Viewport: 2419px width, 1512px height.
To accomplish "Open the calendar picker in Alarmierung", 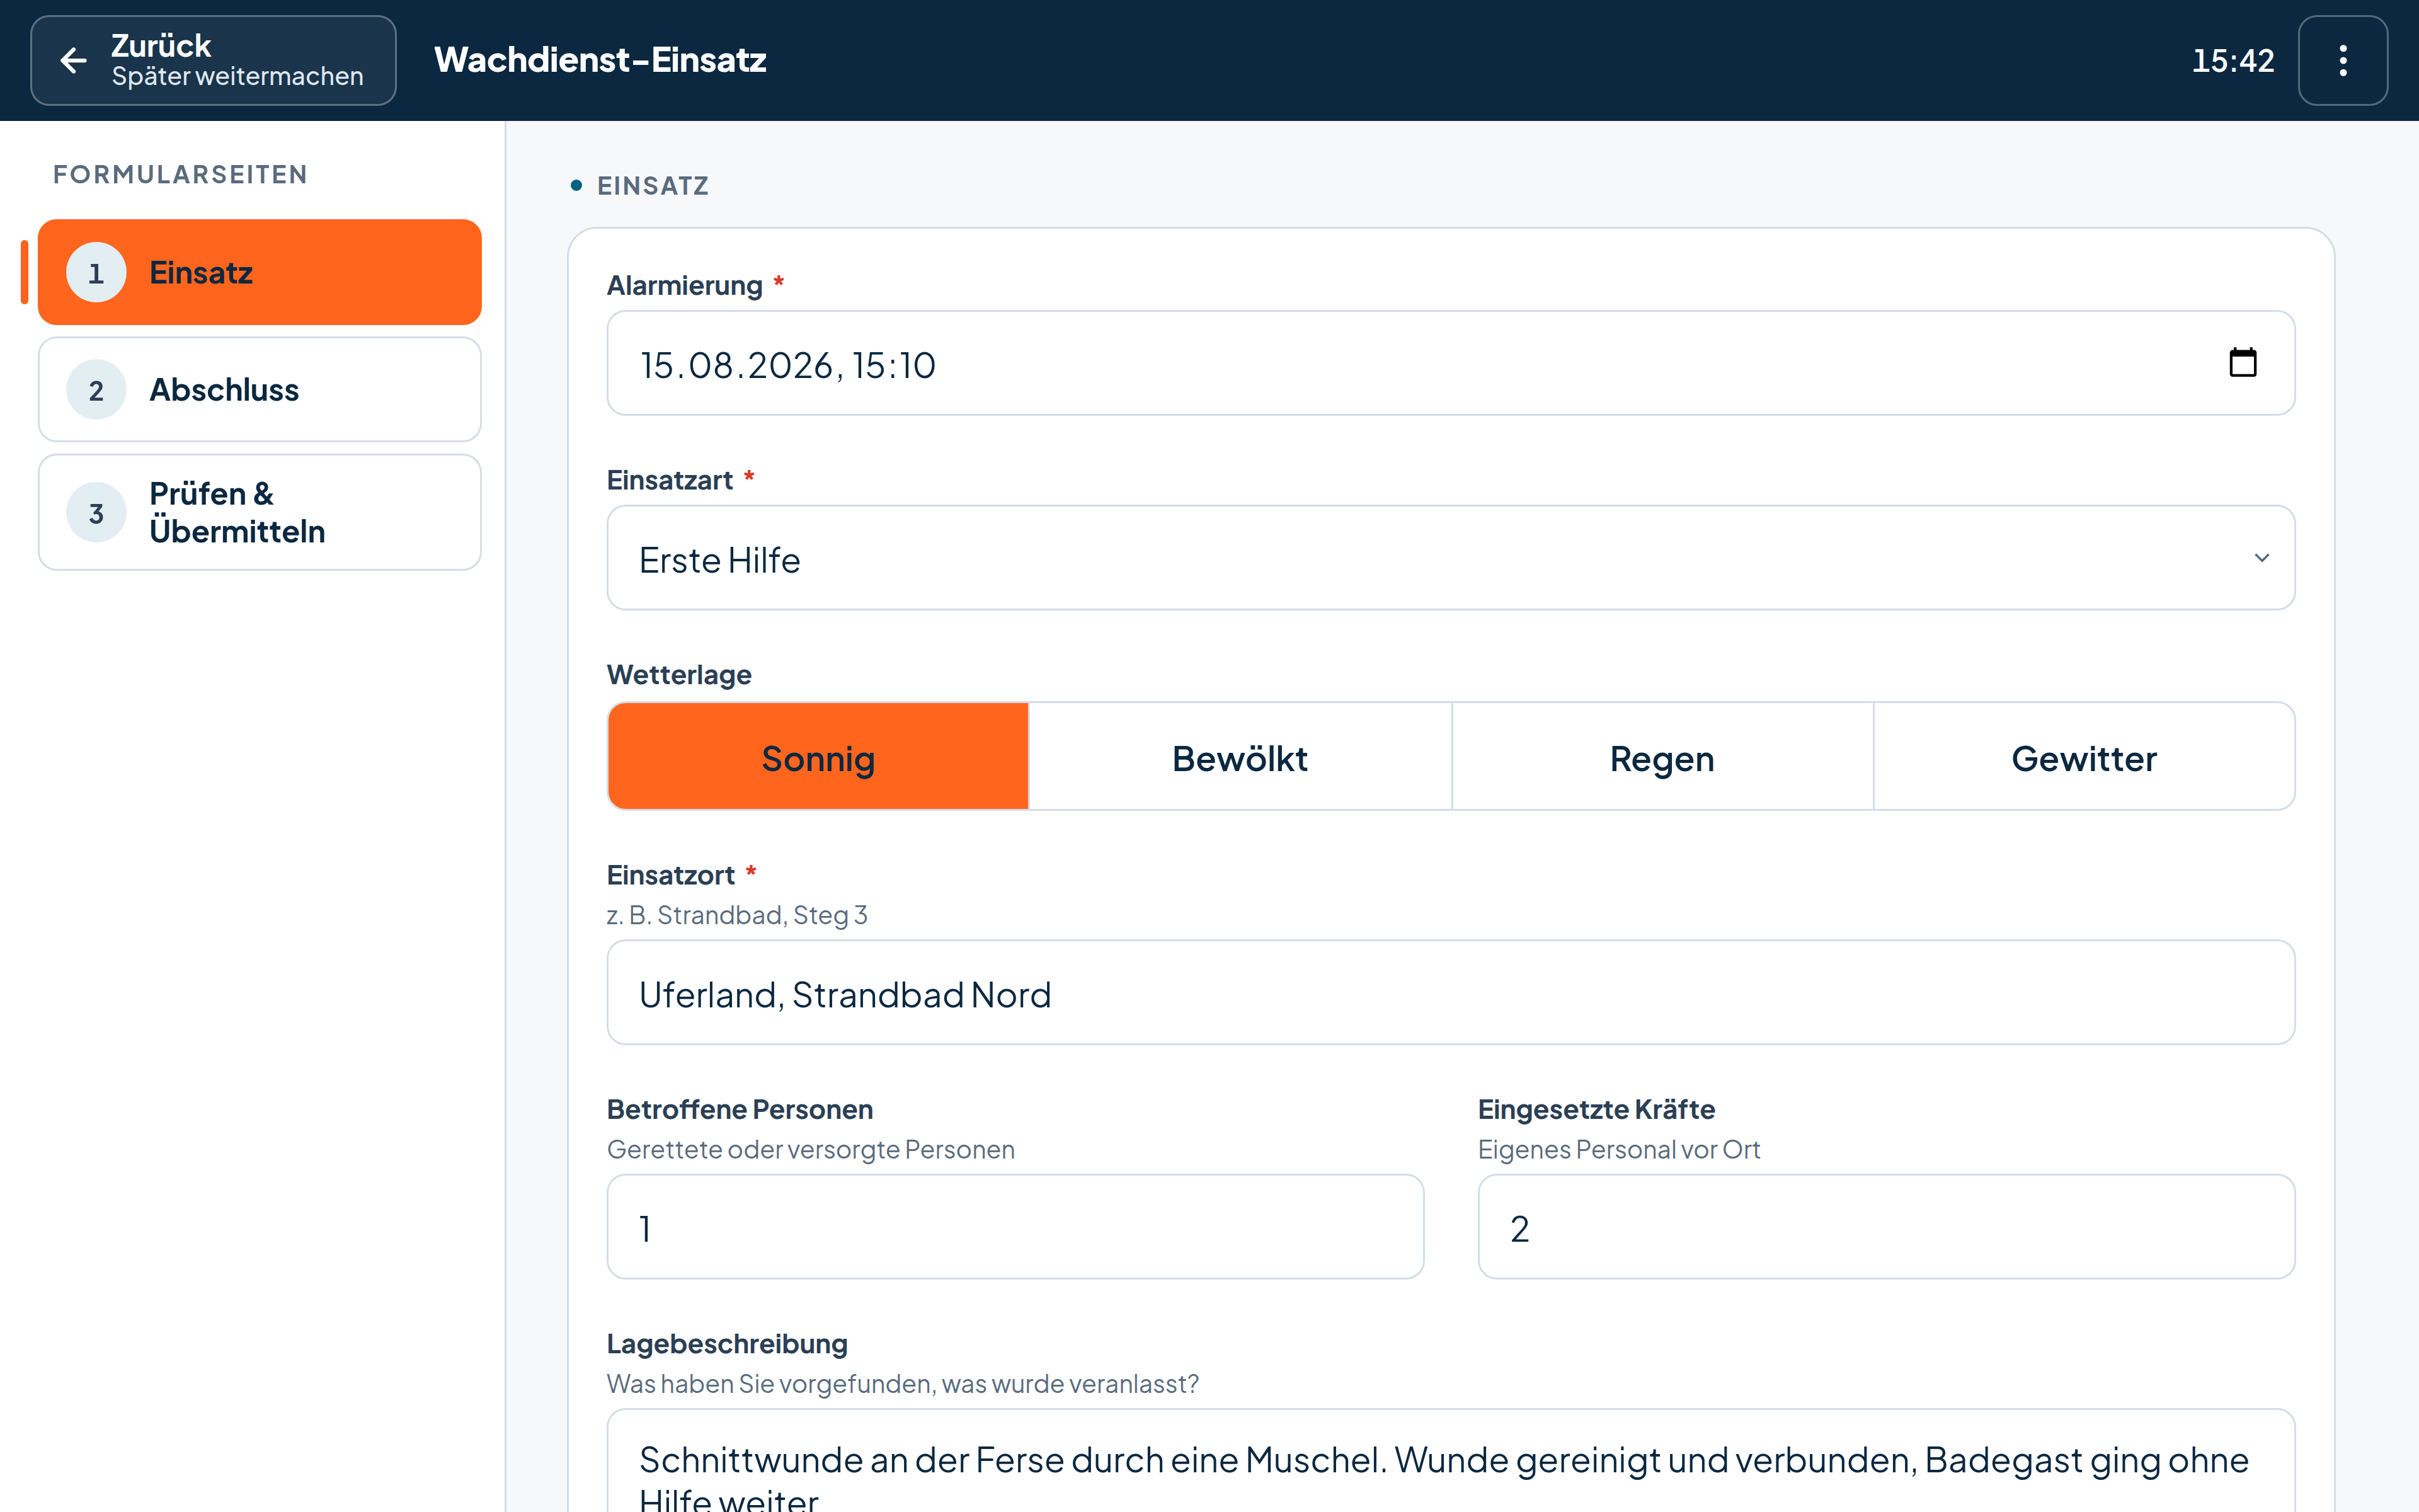I will 2242,362.
